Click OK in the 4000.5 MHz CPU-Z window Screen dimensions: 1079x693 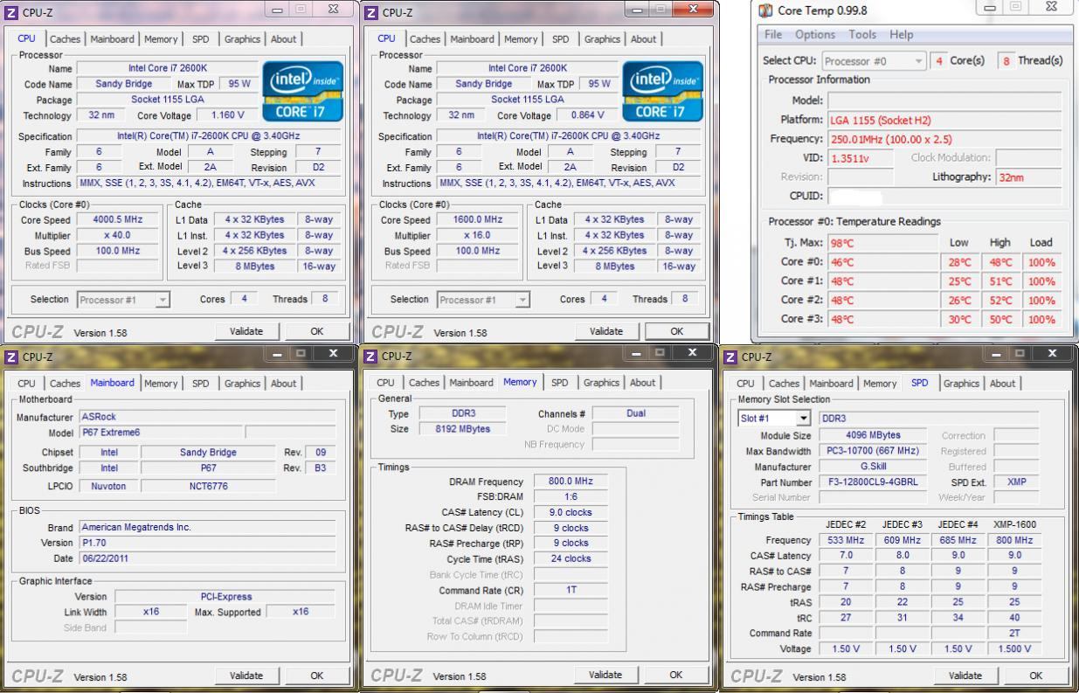[316, 331]
